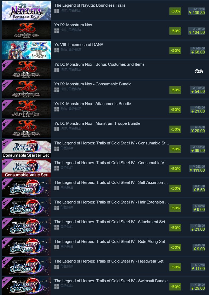Click Windows icon under Ys IX: Monstrum Nox
The image size is (209, 295).
[x=57, y=31]
